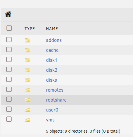Open the user0 directory link
Viewport: 133px width, 137px height.
tap(52, 110)
